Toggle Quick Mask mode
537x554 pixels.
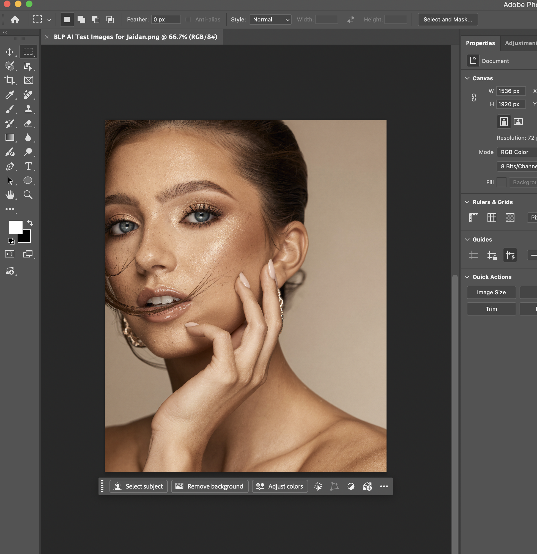(x=10, y=254)
